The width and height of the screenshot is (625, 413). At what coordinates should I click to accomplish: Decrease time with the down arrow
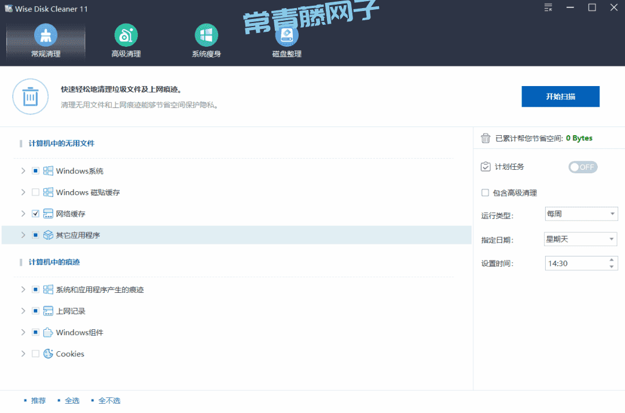(612, 267)
